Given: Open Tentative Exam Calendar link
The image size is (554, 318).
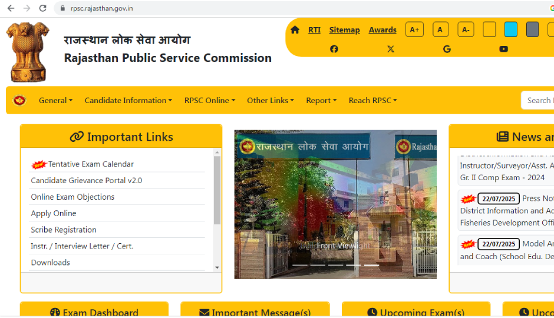Looking at the screenshot, I should point(91,164).
